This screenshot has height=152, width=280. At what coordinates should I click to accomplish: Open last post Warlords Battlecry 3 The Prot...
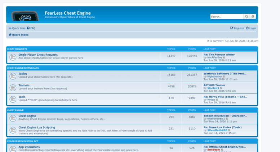[225, 74]
